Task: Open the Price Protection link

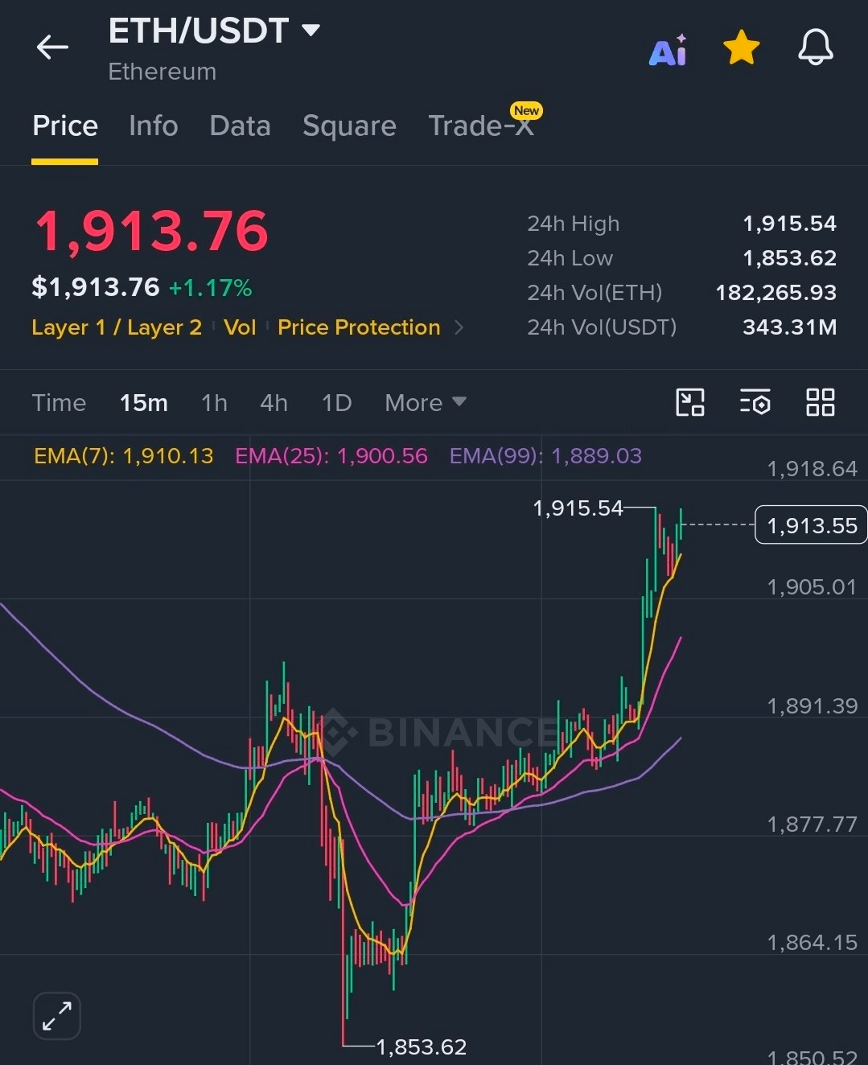Action: point(359,327)
